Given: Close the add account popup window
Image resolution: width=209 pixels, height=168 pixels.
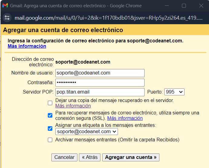Looking at the screenshot, I should [x=201, y=6].
